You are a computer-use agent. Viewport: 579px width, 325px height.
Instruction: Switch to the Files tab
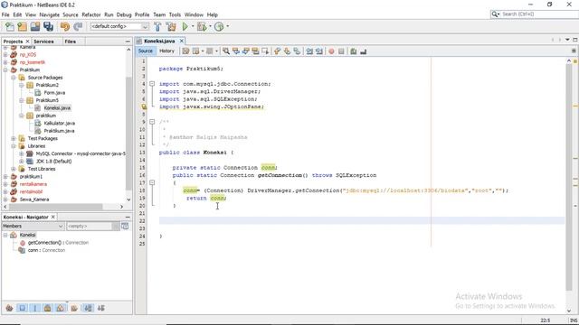click(x=71, y=42)
